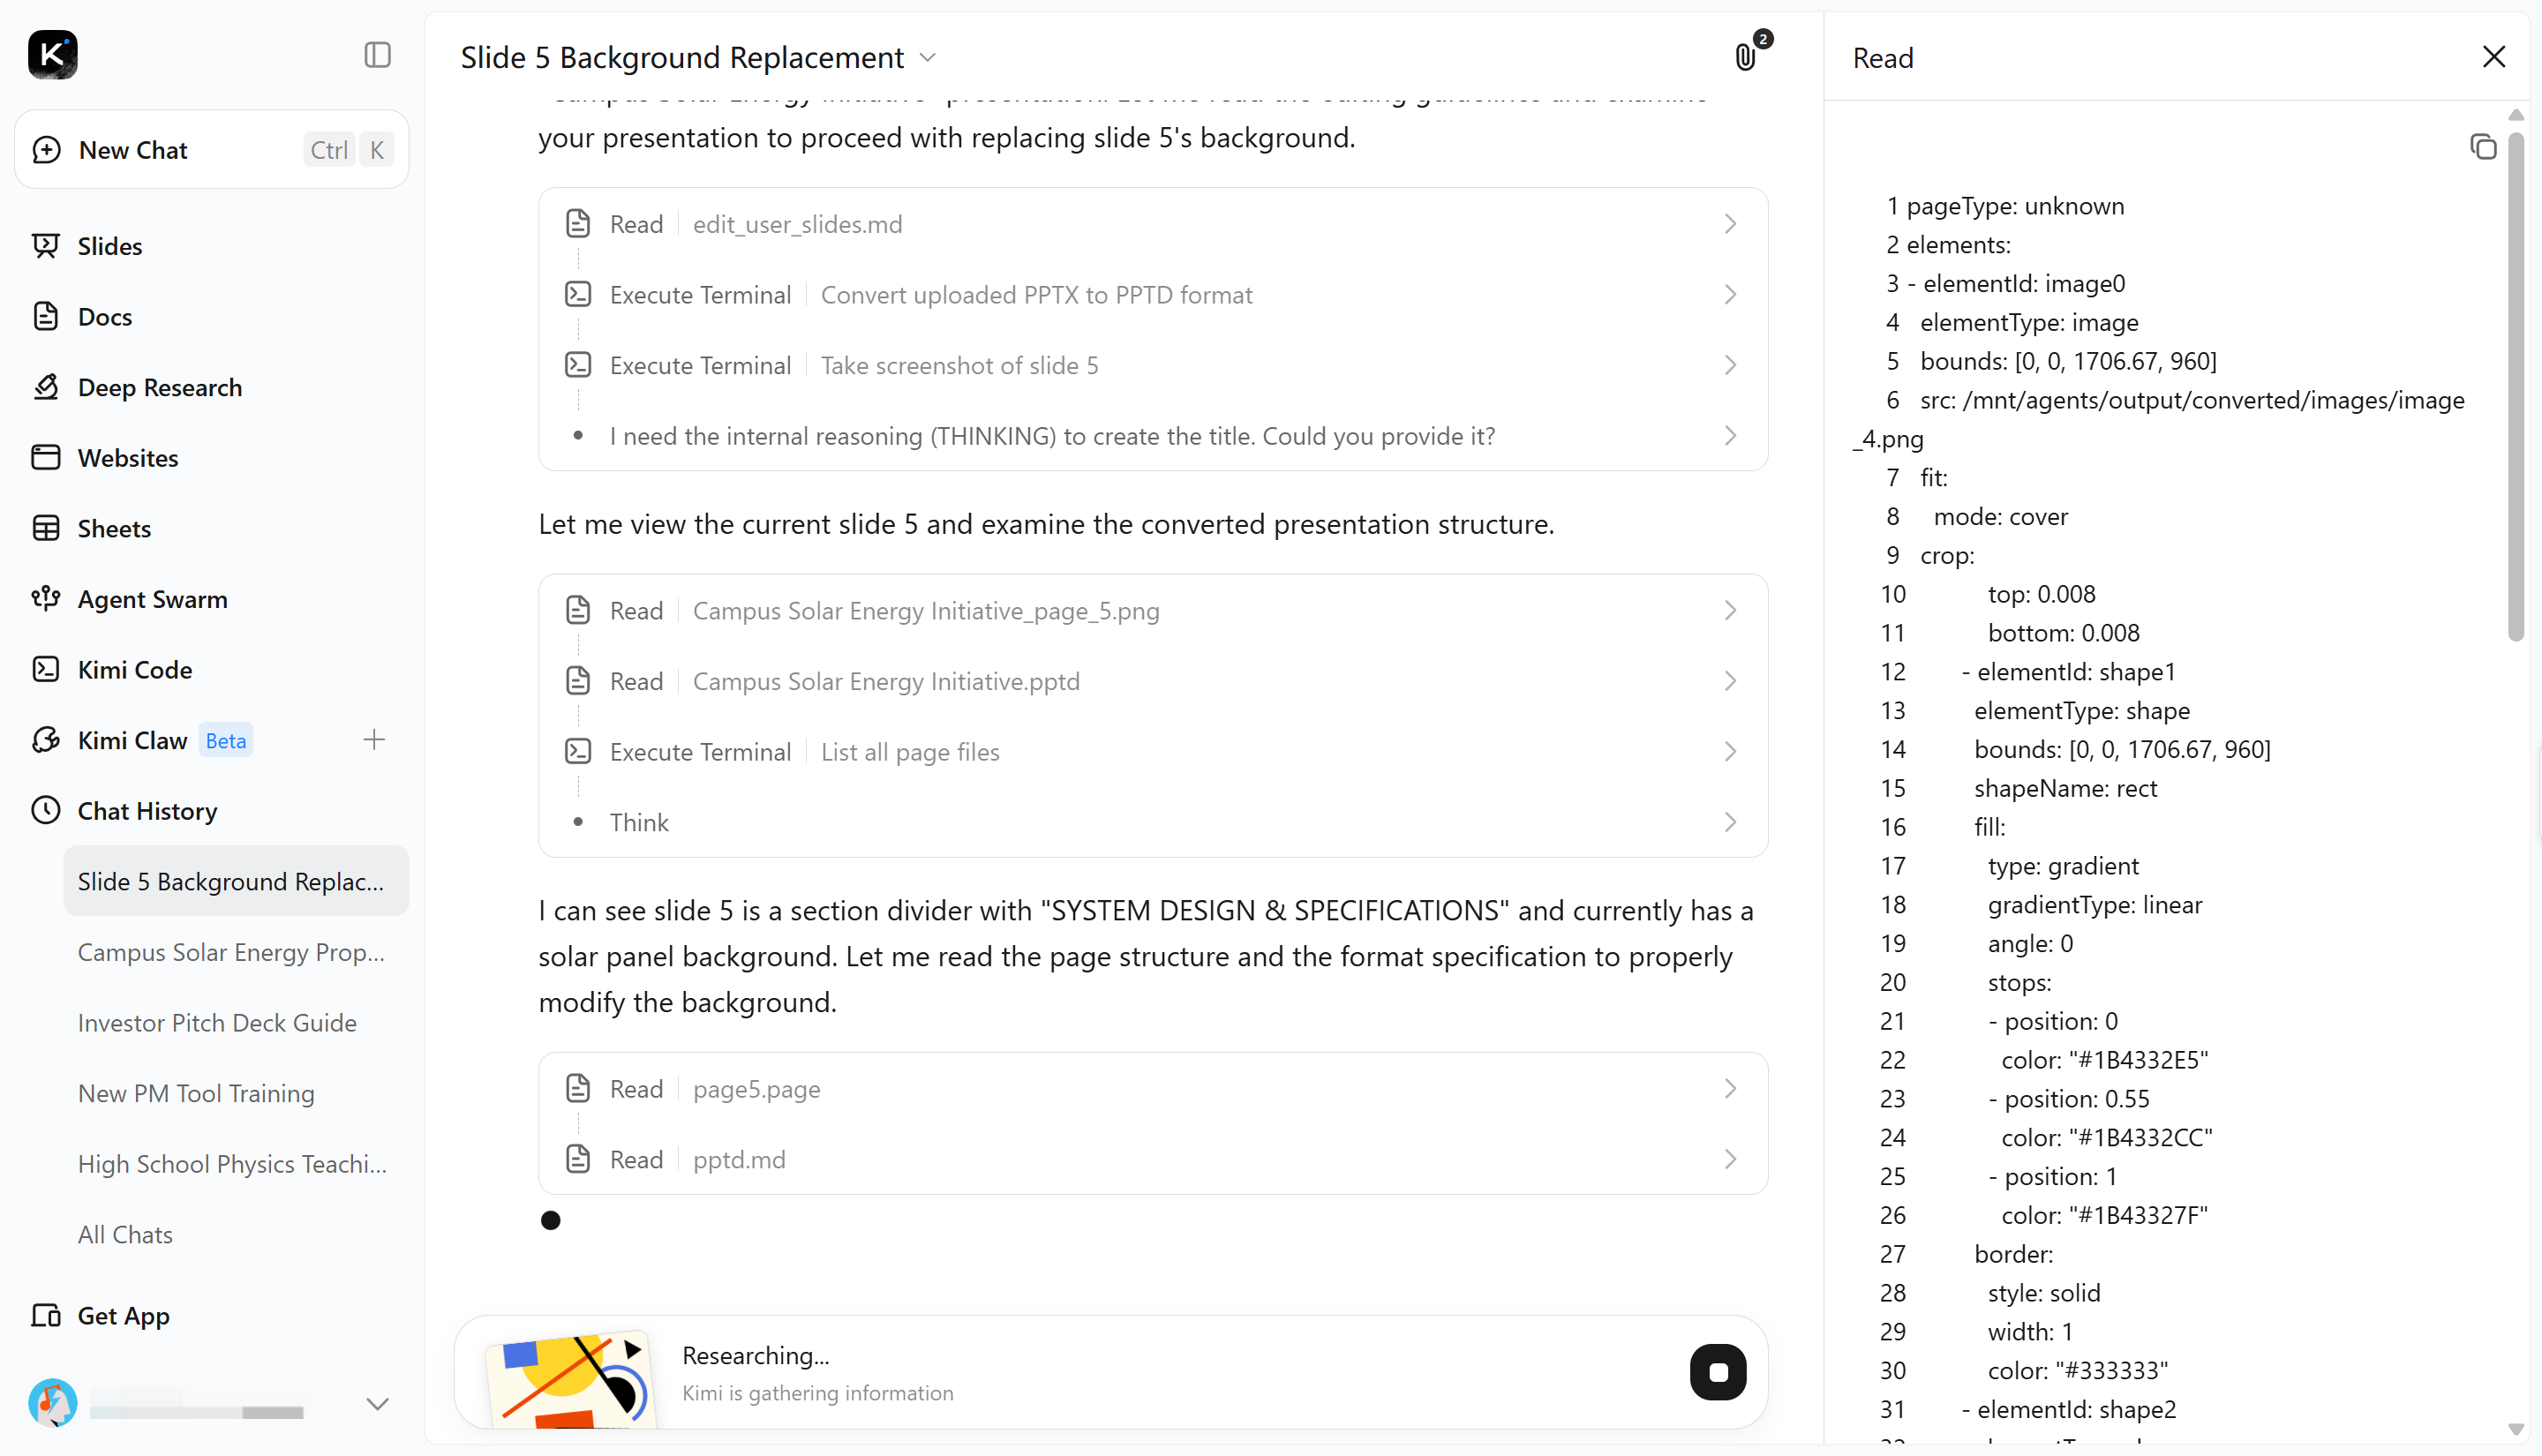Add a new Kimi Claw item
Image resolution: width=2542 pixels, height=1456 pixels.
pos(374,740)
